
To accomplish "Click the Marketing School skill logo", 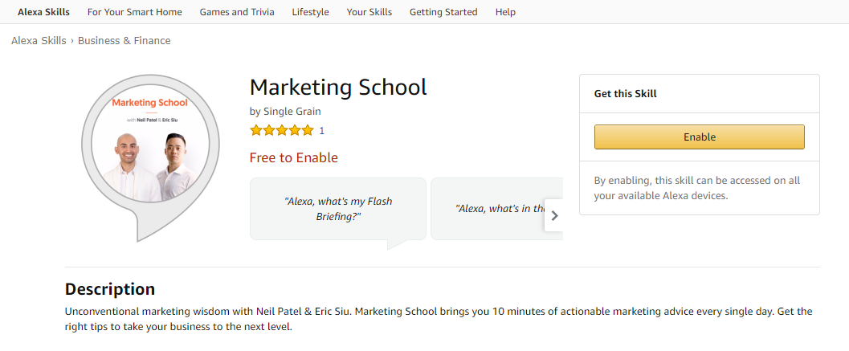I will point(150,157).
